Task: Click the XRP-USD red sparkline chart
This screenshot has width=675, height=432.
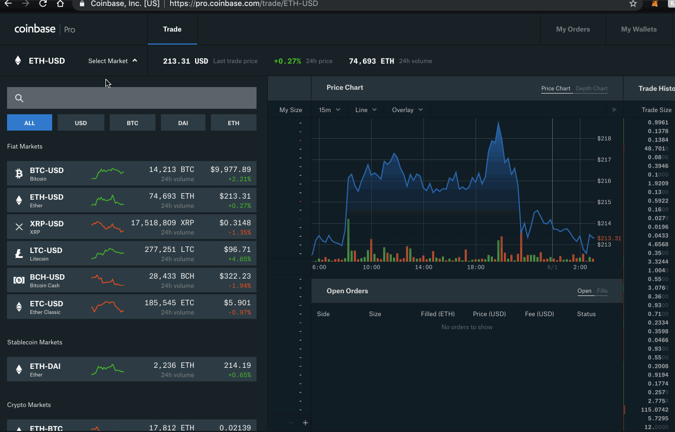Action: [x=108, y=227]
